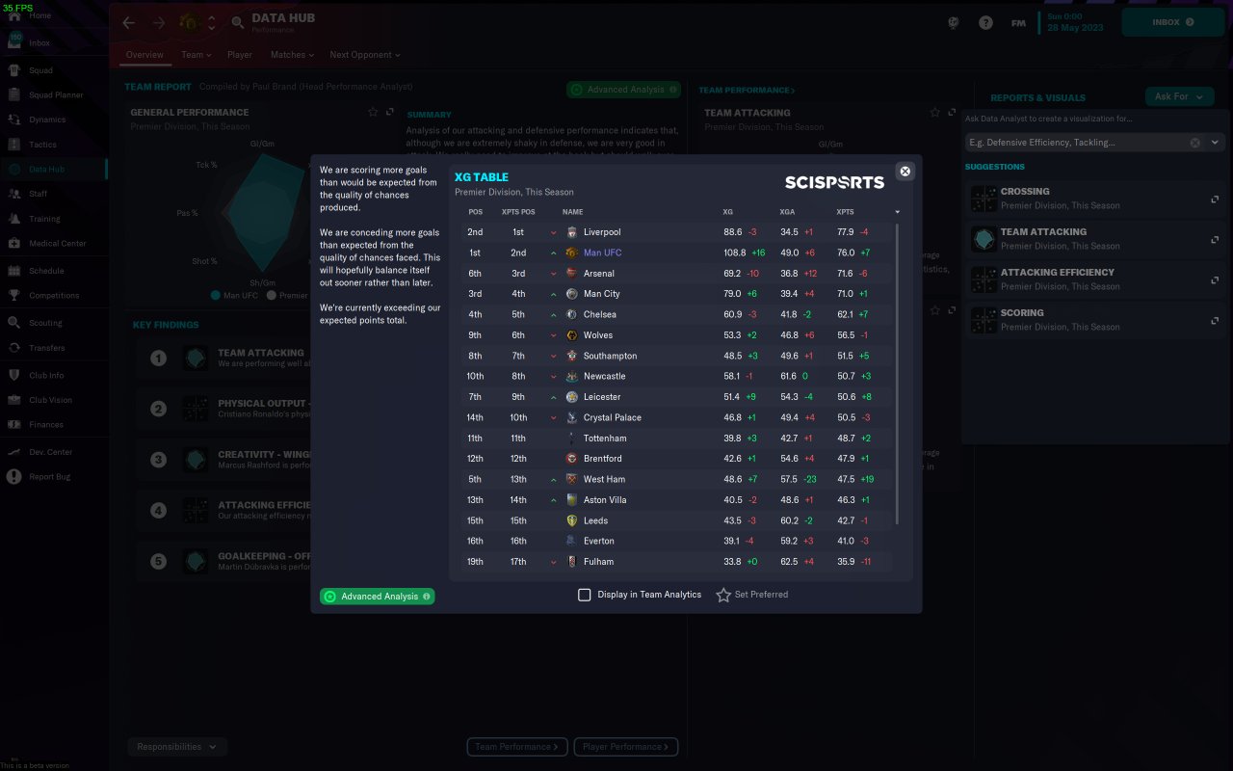The height and width of the screenshot is (771, 1233).
Task: Expand the Crossing suggestion visual
Action: [x=1215, y=199]
